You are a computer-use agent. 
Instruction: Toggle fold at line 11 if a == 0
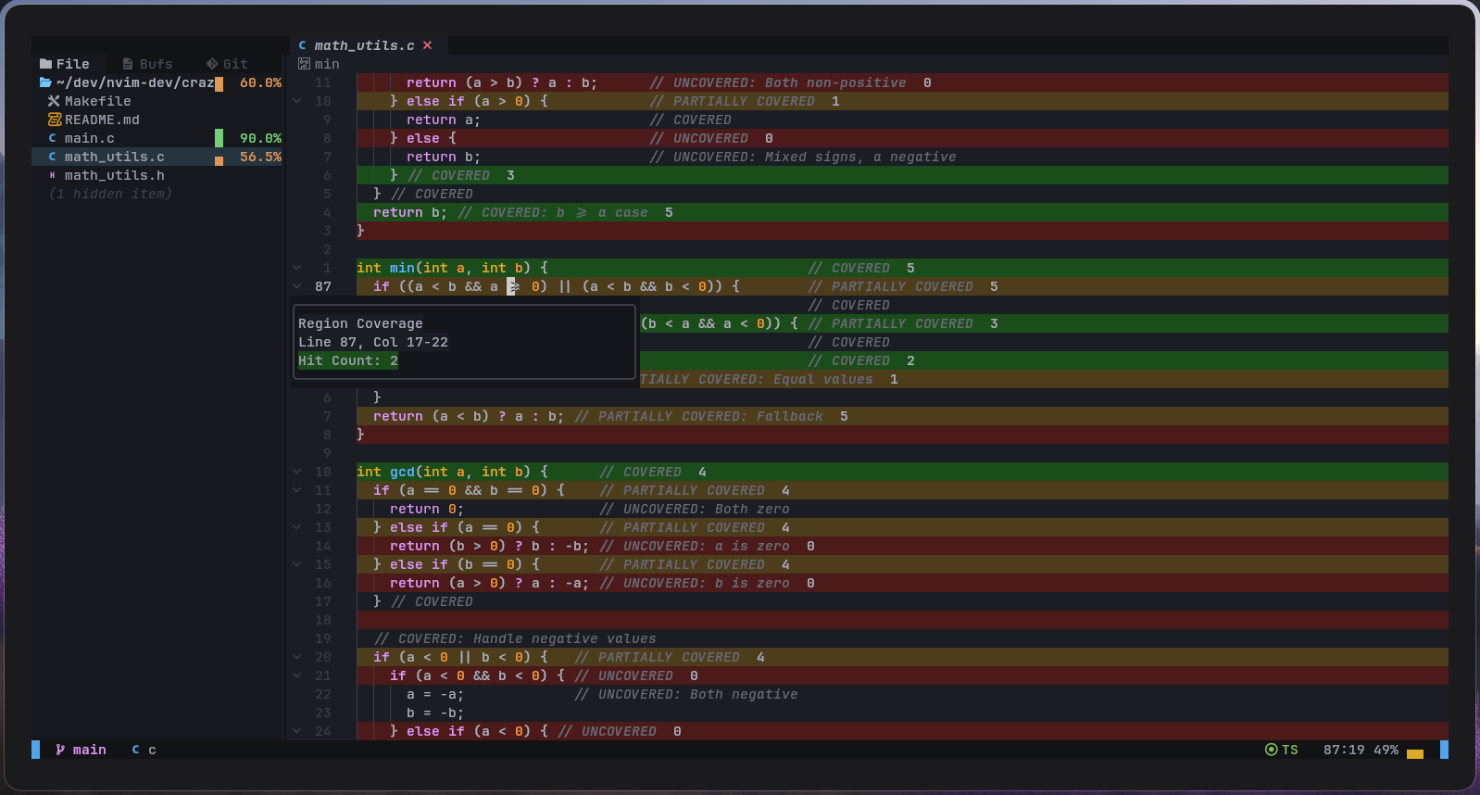tap(296, 490)
